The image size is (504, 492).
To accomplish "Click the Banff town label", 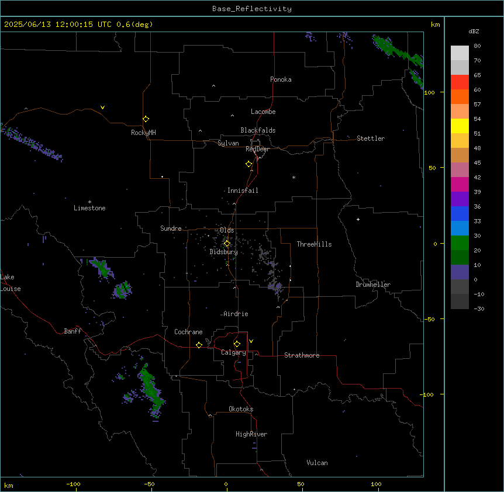I will 73,331.
